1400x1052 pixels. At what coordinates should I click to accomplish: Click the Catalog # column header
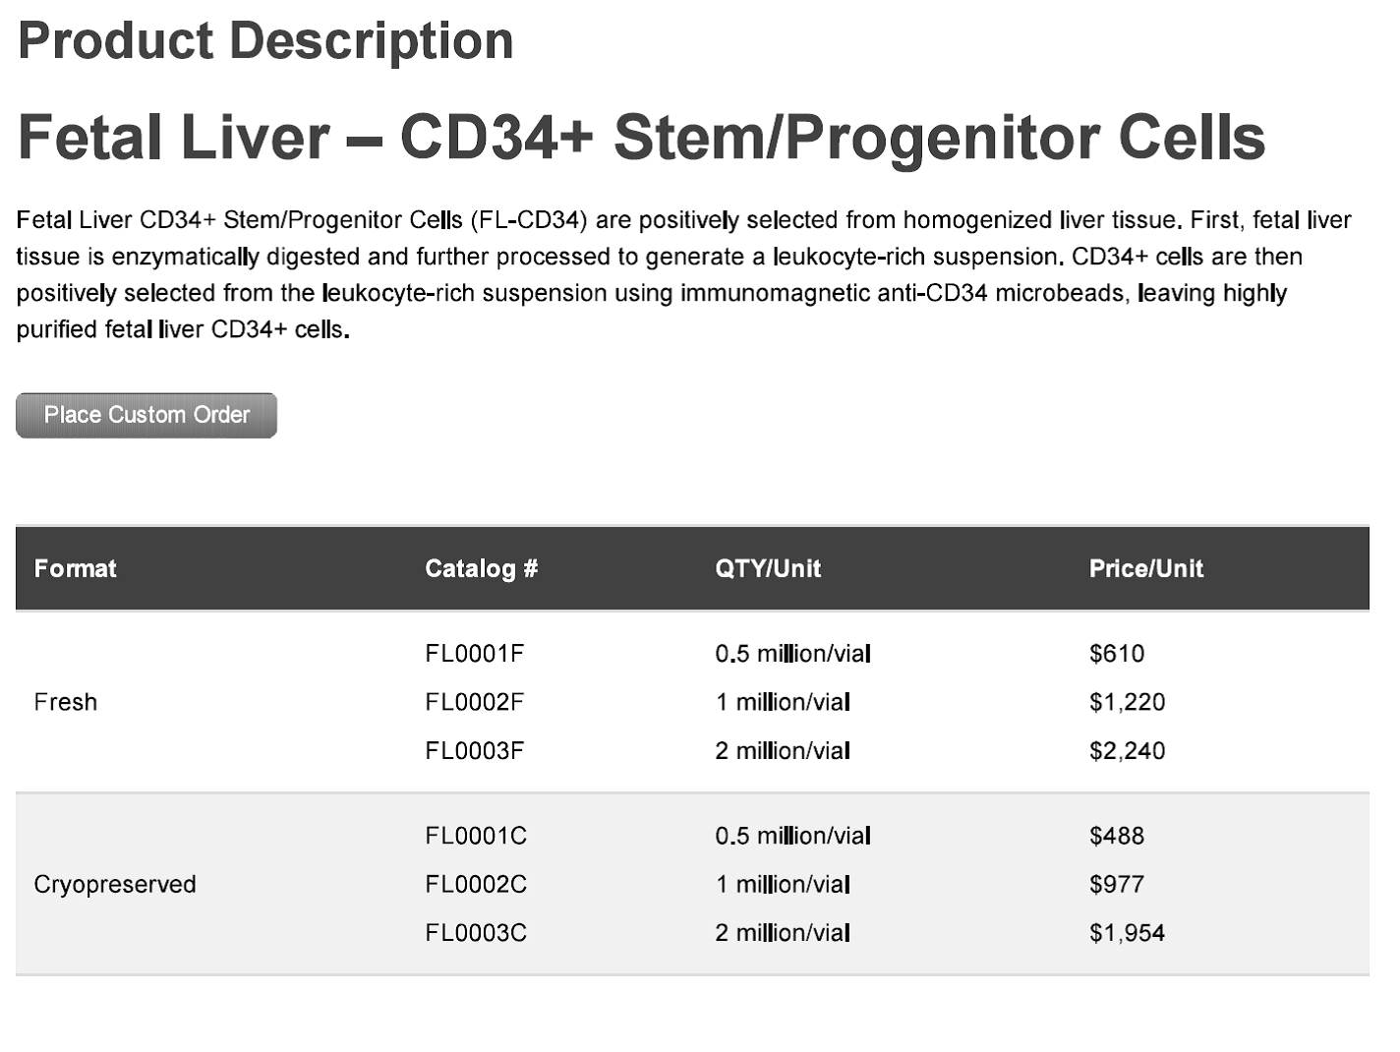tap(481, 568)
